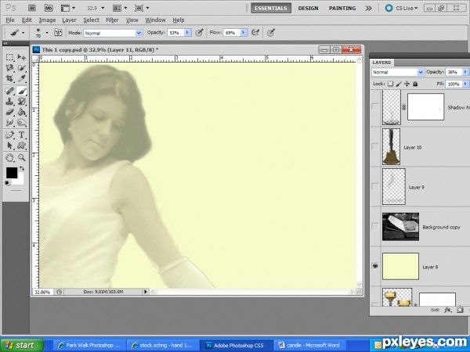This screenshot has height=352, width=470.
Task: Swap foreground and background colors
Action: coord(22,168)
